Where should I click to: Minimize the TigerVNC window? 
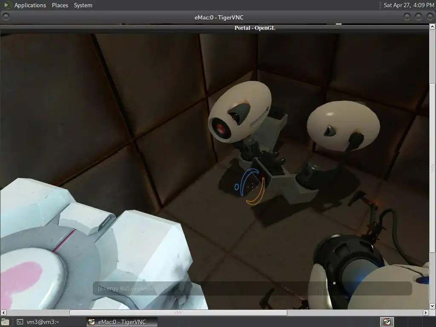[407, 17]
